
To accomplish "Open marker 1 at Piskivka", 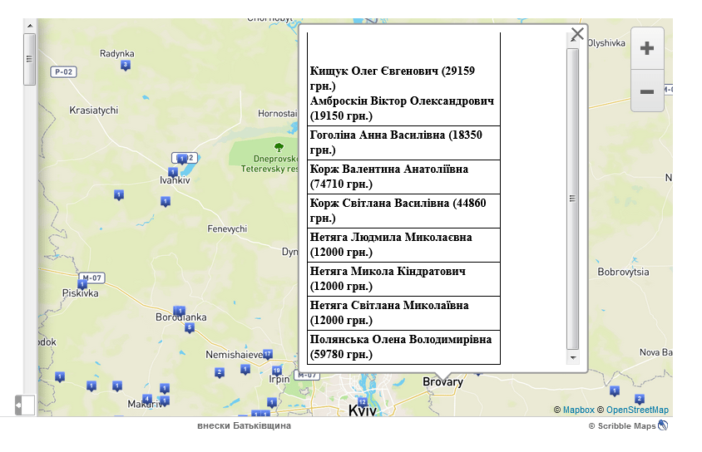I will click(x=82, y=284).
